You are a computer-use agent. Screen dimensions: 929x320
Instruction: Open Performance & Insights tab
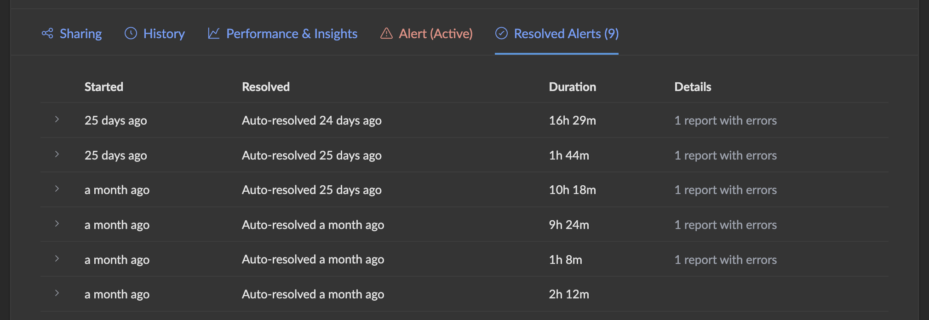(x=283, y=34)
